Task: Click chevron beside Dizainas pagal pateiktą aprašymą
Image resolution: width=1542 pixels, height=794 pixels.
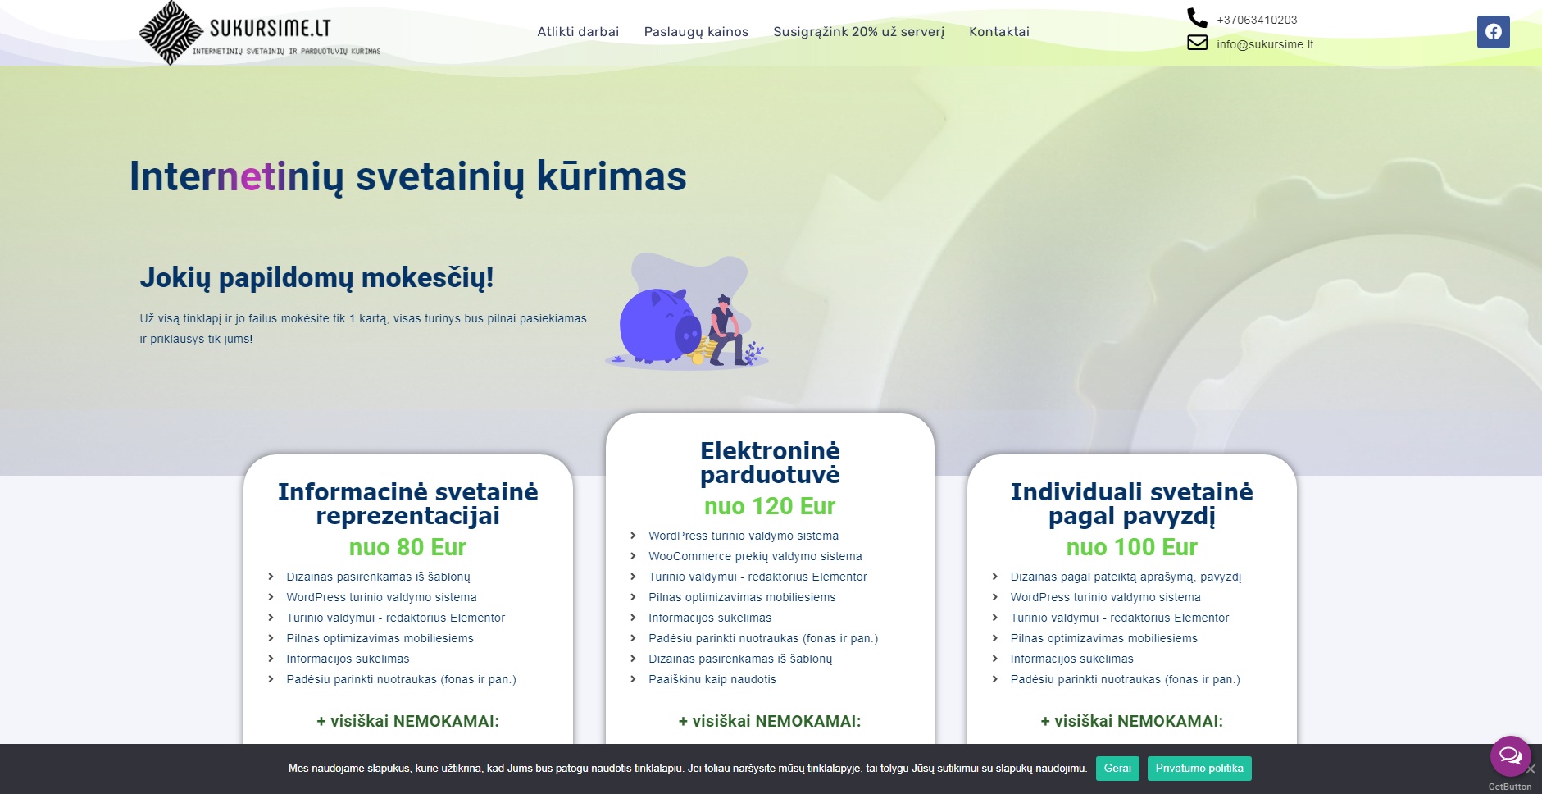Action: 994,577
